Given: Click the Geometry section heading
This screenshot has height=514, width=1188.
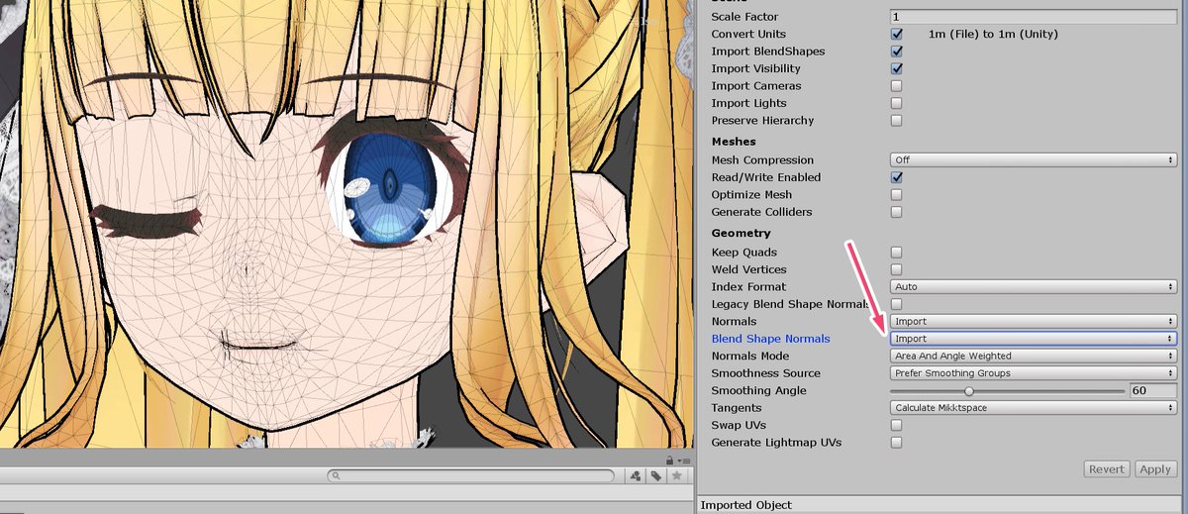Looking at the screenshot, I should tap(741, 233).
